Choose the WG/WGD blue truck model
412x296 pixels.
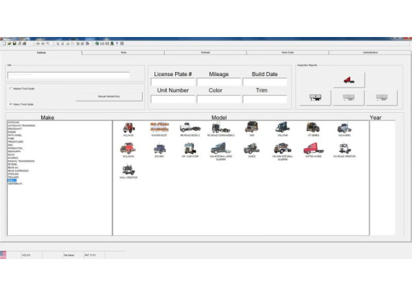click(x=158, y=149)
